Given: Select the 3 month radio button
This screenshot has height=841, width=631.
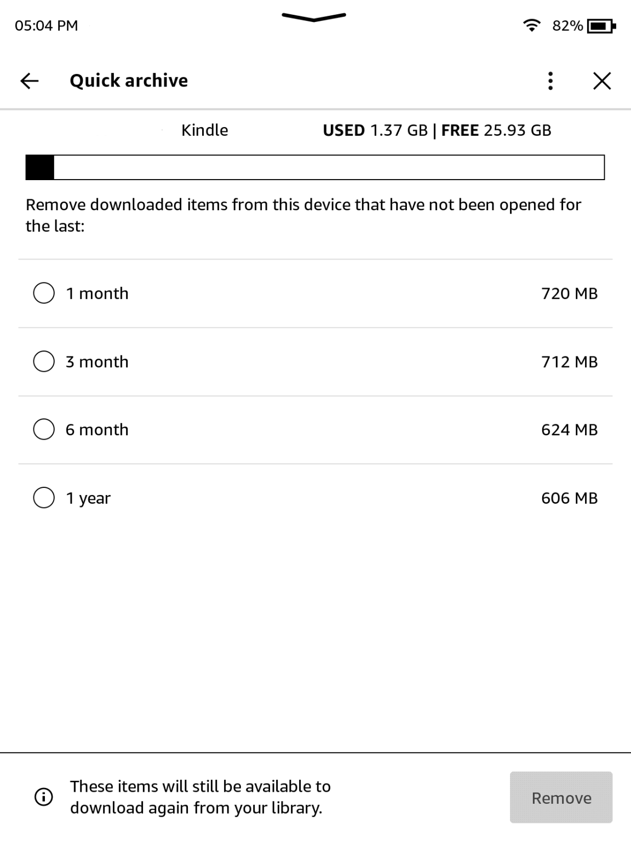Looking at the screenshot, I should 44,361.
